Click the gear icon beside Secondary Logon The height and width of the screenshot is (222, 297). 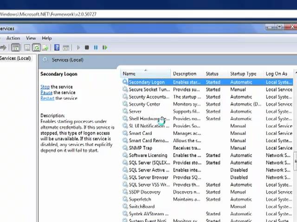125,82
